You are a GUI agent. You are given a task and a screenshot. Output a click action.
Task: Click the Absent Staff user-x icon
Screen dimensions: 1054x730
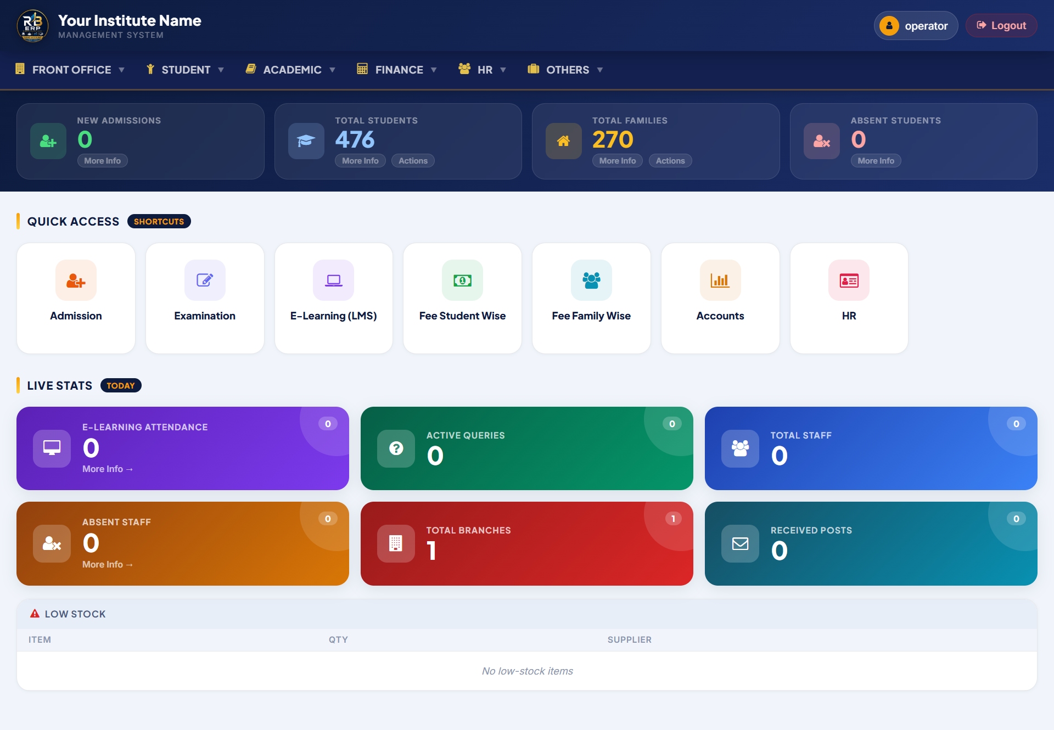[x=52, y=543]
